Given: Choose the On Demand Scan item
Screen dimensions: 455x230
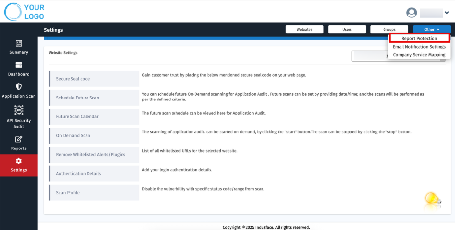Looking at the screenshot, I should pos(94,135).
